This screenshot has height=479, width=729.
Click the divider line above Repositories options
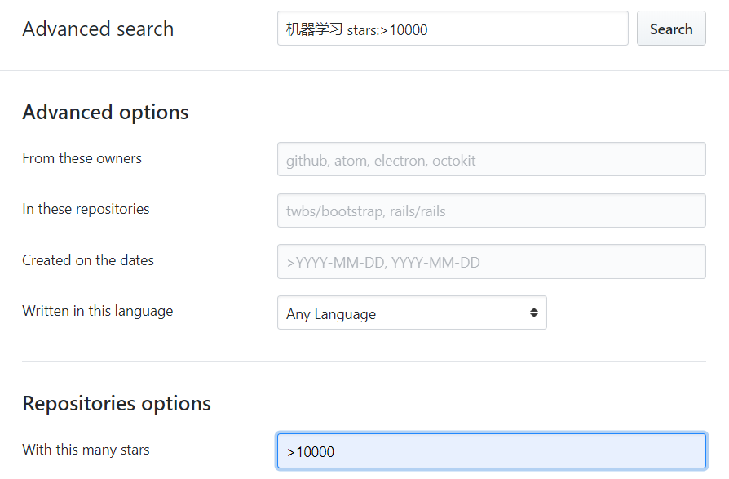(x=364, y=361)
